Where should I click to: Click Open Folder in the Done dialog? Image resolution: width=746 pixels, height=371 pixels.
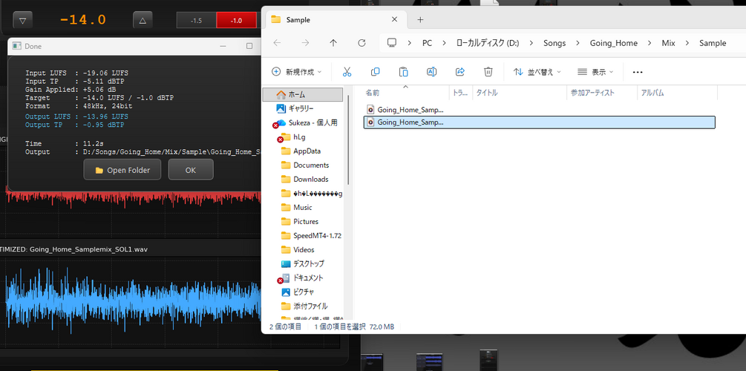click(122, 170)
